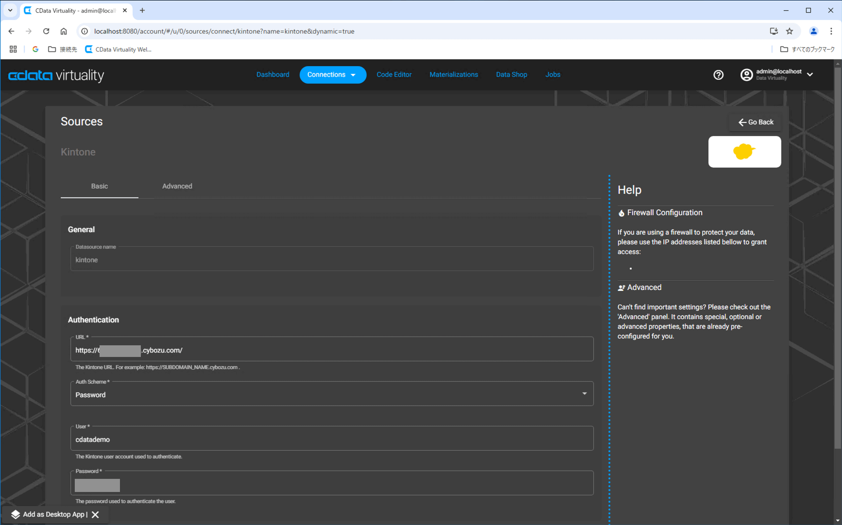The width and height of the screenshot is (842, 525).
Task: Dismiss the Add as Desktop App banner
Action: click(x=95, y=515)
